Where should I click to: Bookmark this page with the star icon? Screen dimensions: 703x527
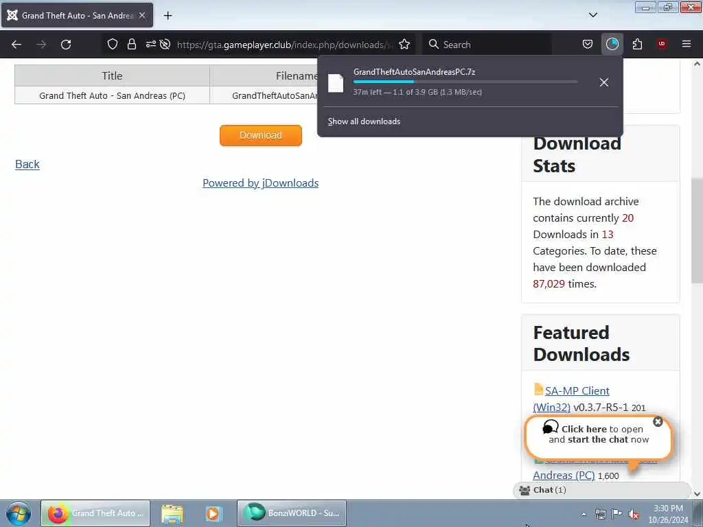[x=404, y=44]
